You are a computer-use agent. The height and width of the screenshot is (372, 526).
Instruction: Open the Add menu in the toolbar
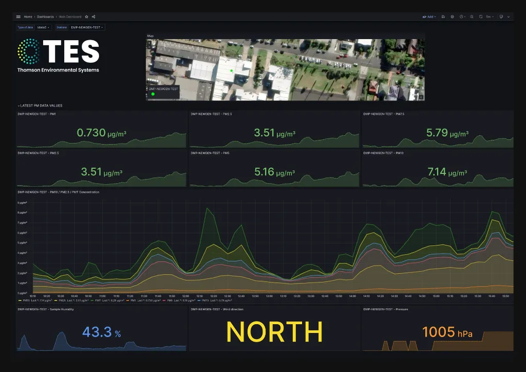point(430,16)
